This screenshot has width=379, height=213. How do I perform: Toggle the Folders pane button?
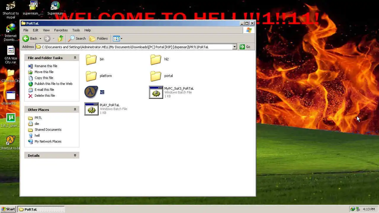pos(99,38)
